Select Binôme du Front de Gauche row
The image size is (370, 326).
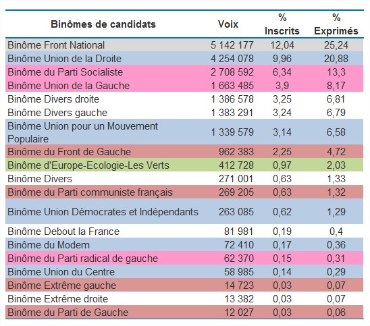pos(184,152)
